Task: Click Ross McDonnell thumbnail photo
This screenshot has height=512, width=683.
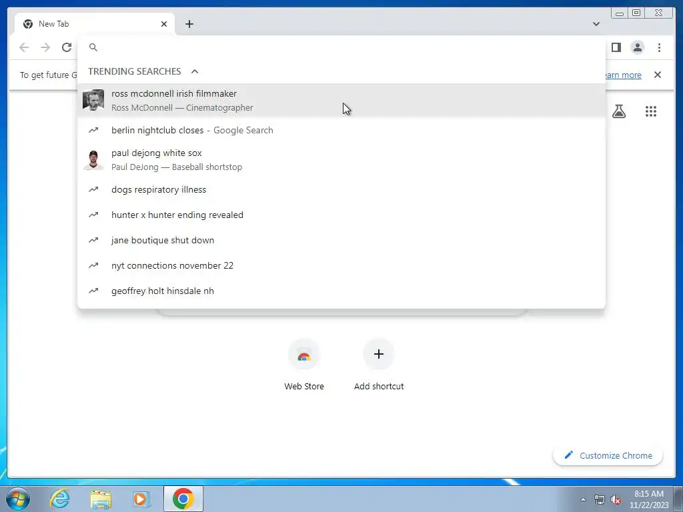Action: click(x=93, y=100)
